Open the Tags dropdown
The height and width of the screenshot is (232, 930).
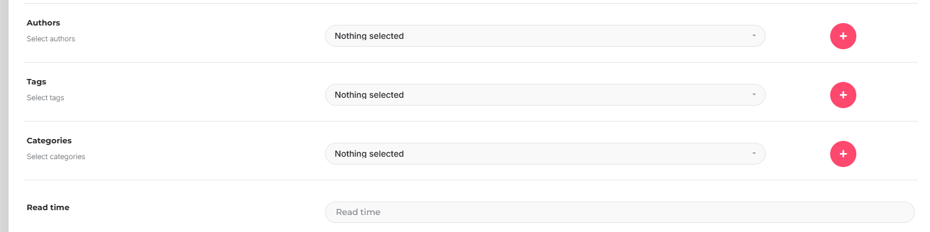pos(545,95)
